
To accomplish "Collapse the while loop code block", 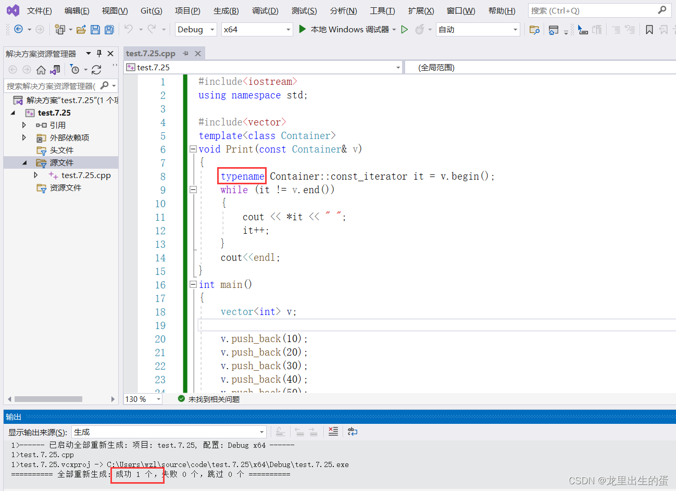I will 193,190.
